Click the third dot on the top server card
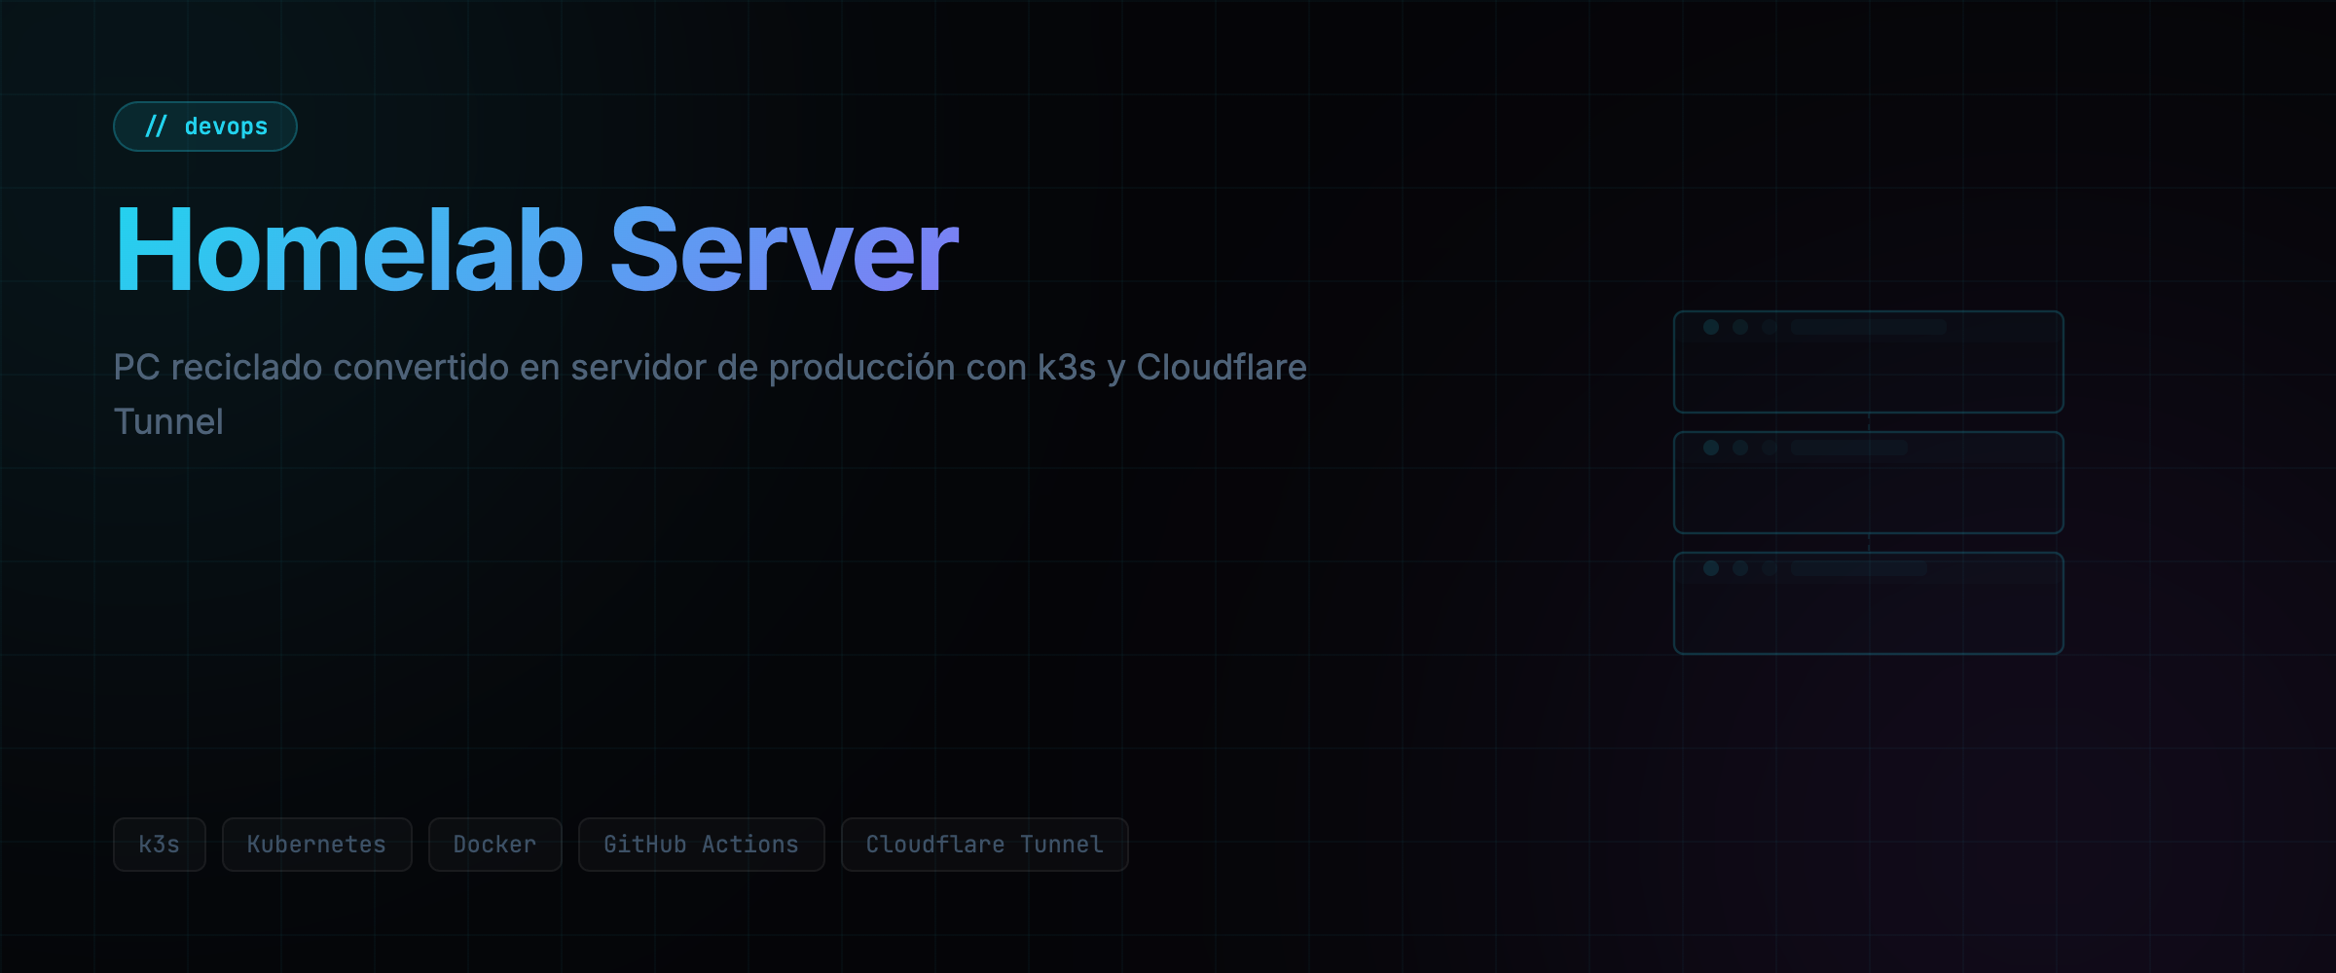The width and height of the screenshot is (2336, 973). 1769,327
